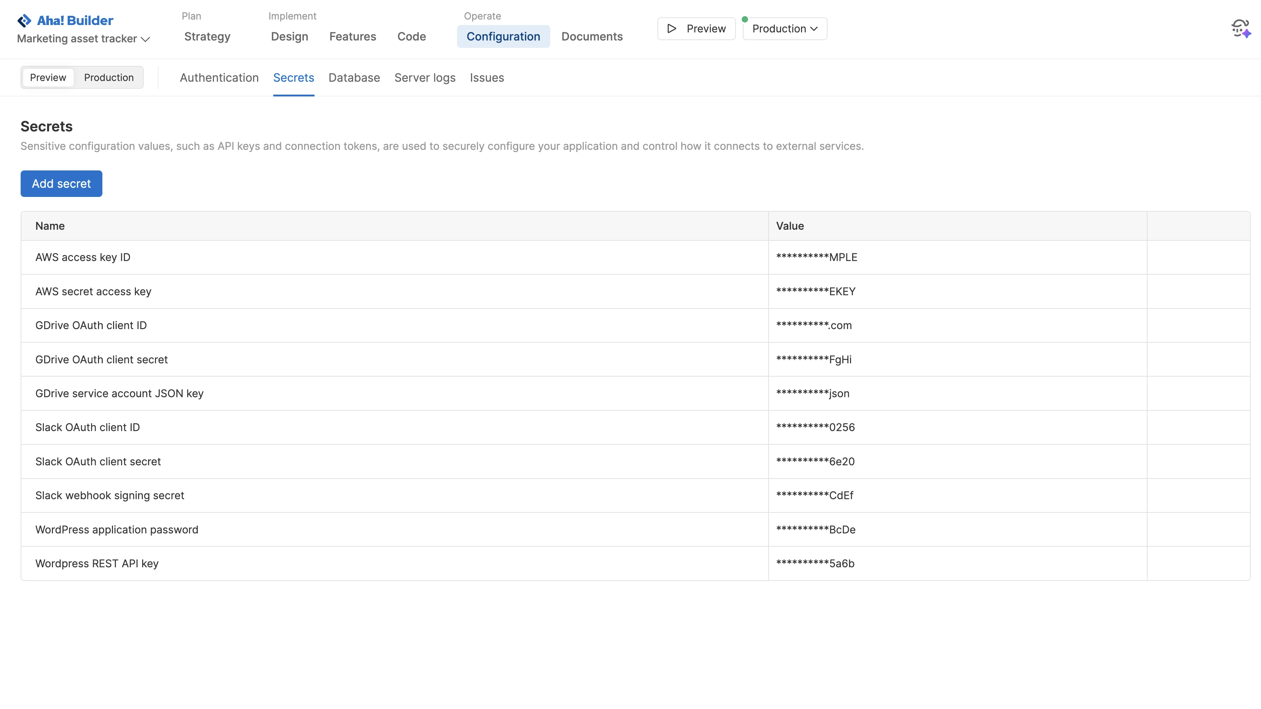The width and height of the screenshot is (1261, 709).
Task: Navigate to the Documents section
Action: point(592,36)
